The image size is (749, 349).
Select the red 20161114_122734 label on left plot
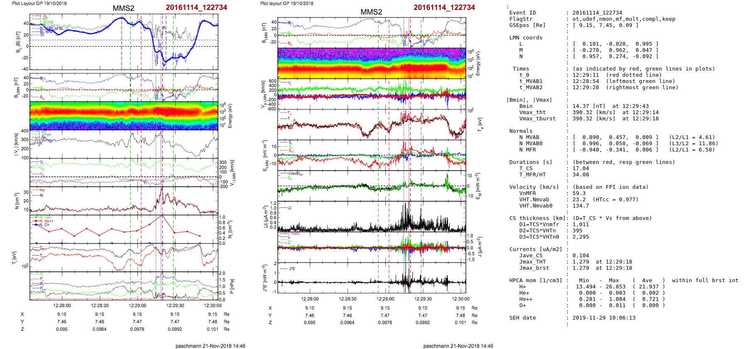[196, 7]
